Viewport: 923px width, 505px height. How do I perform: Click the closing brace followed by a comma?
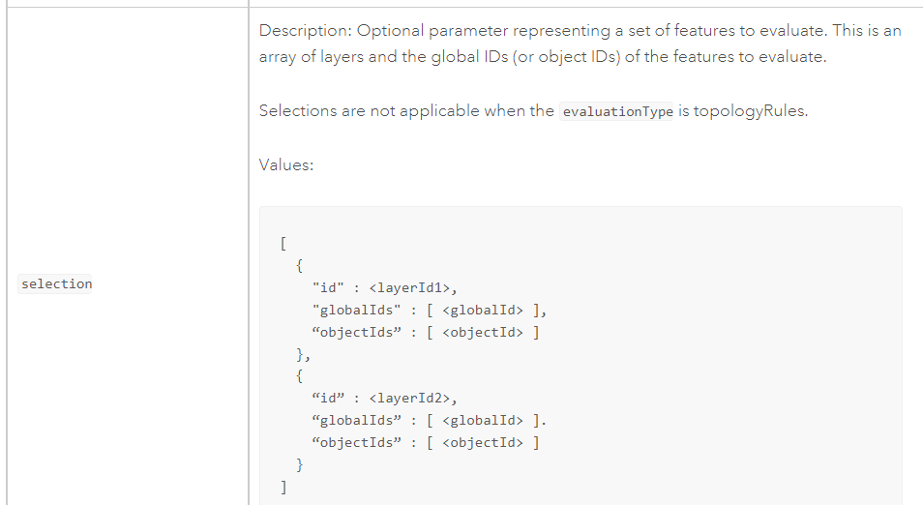303,354
